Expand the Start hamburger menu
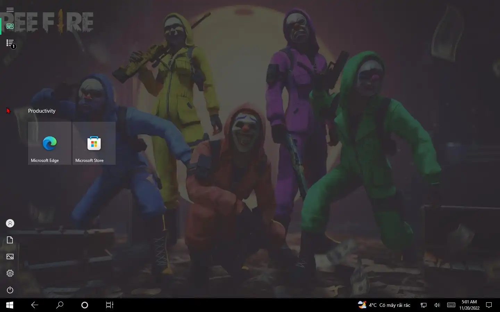 pos(10,10)
